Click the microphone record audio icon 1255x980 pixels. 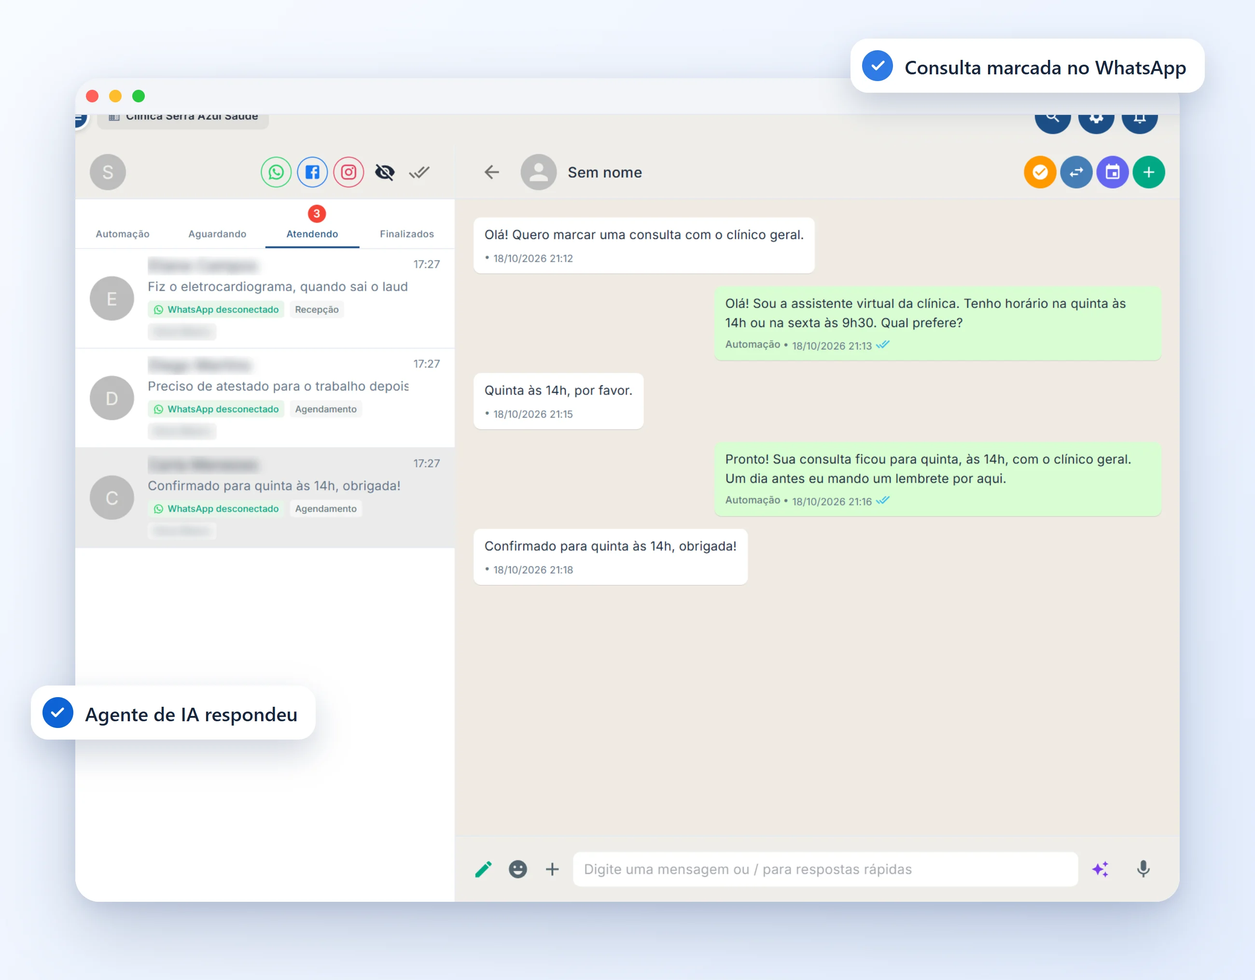click(1143, 869)
